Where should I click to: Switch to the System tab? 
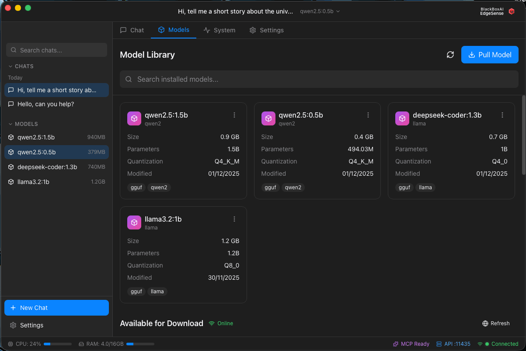click(219, 30)
